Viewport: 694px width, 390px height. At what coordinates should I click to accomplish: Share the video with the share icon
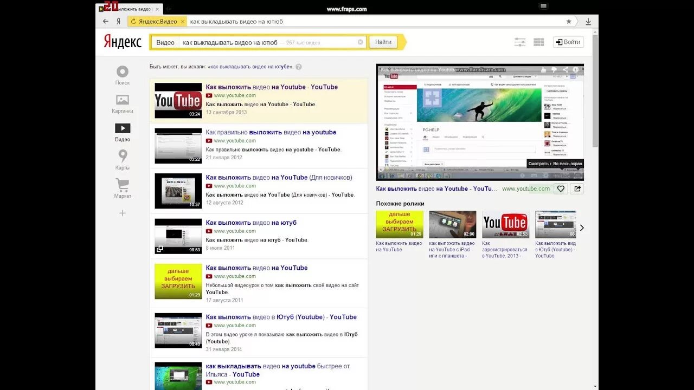pos(577,188)
